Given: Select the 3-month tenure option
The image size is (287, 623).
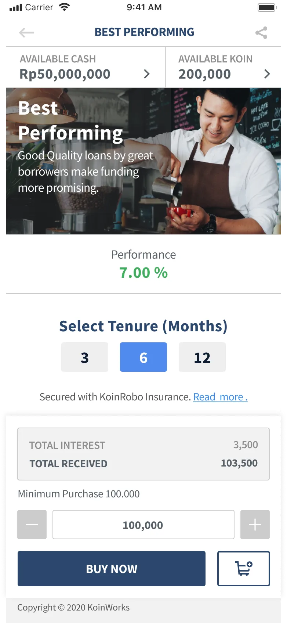Looking at the screenshot, I should tap(85, 357).
